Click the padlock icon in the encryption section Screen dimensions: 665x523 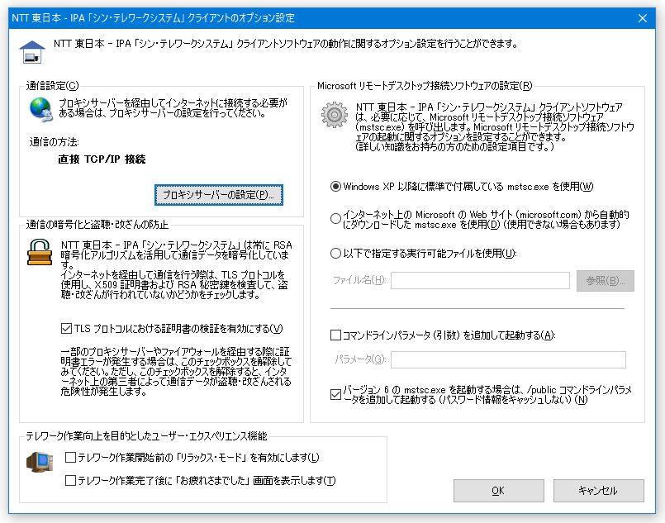[x=40, y=252]
